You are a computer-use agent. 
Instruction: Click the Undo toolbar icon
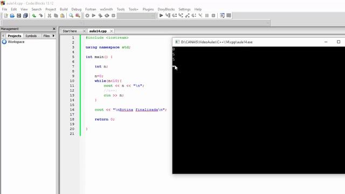coord(34,16)
